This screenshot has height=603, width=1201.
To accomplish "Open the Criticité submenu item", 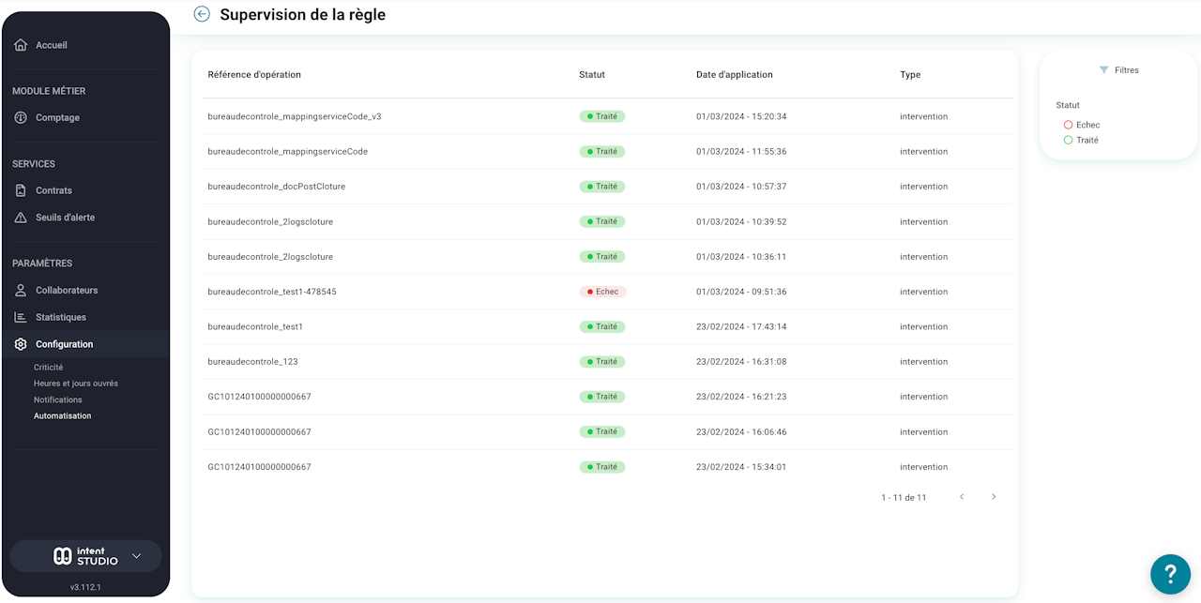I will tap(49, 368).
